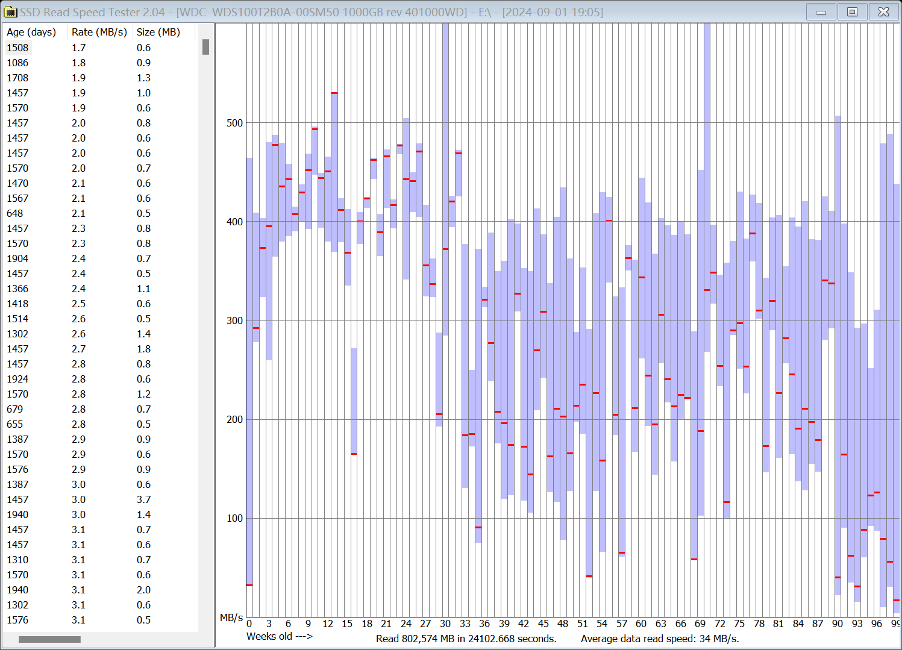Select the row with age 1904
The width and height of the screenshot is (902, 650).
coord(101,258)
